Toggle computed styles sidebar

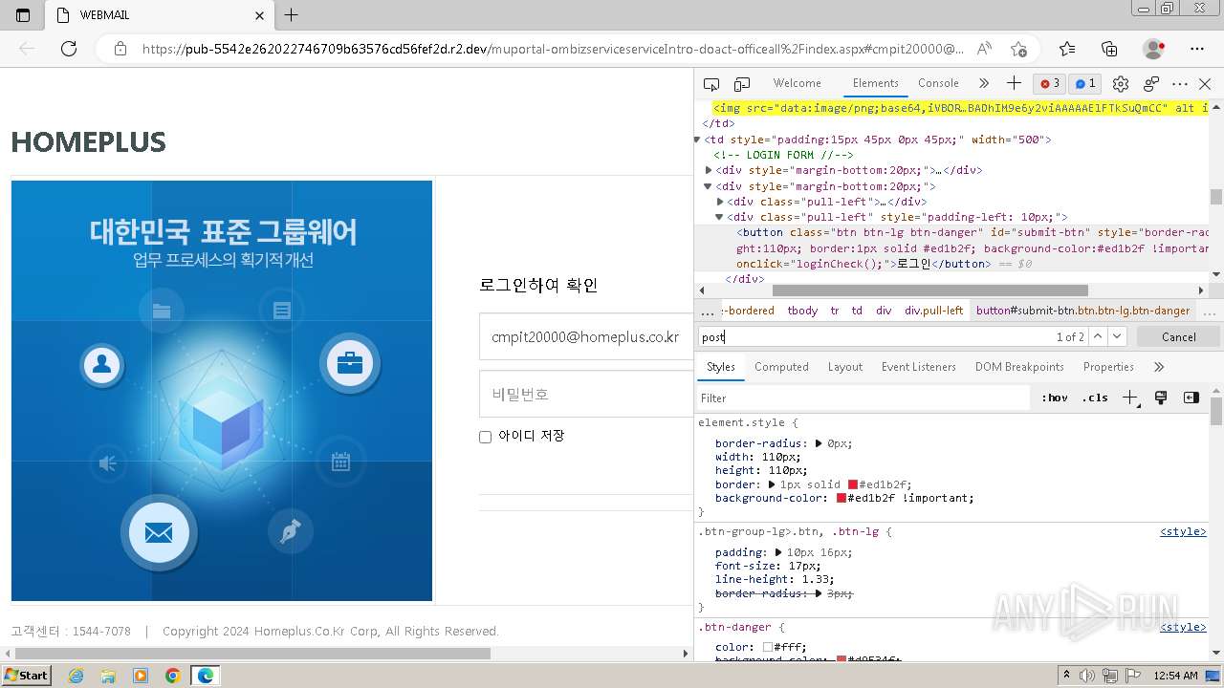1191,398
